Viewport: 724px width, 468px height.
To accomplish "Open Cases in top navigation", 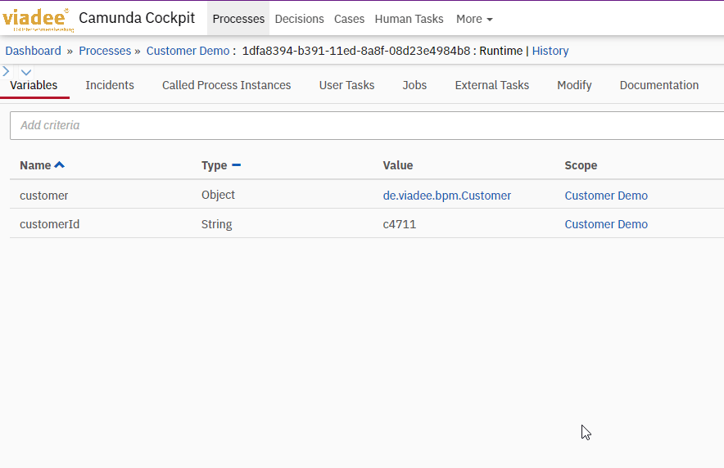I will [349, 19].
